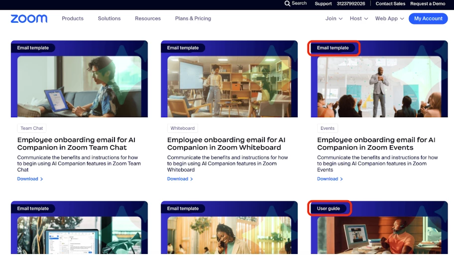This screenshot has width=454, height=258.
Task: Open the Support link in top bar
Action: pyautogui.click(x=323, y=3)
